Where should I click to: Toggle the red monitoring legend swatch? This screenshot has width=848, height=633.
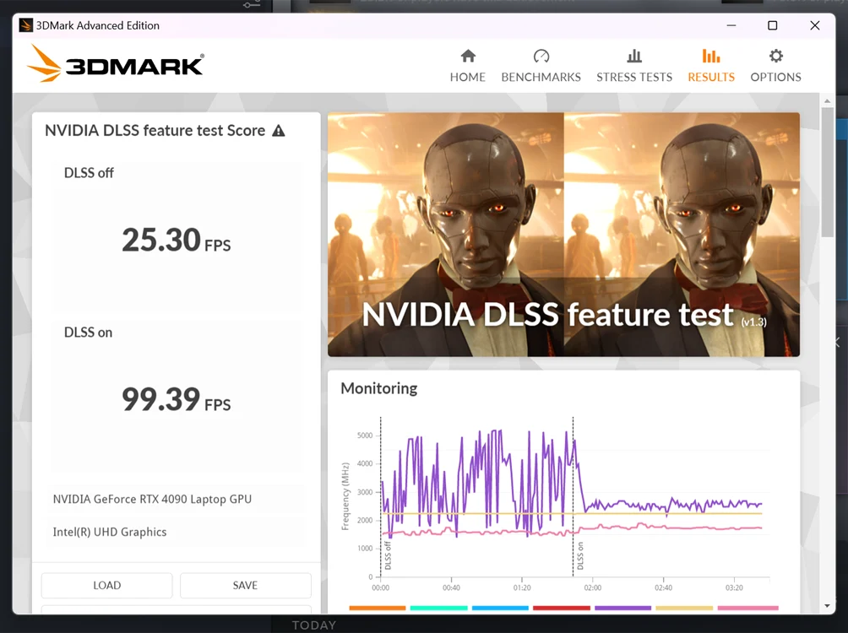click(x=562, y=609)
